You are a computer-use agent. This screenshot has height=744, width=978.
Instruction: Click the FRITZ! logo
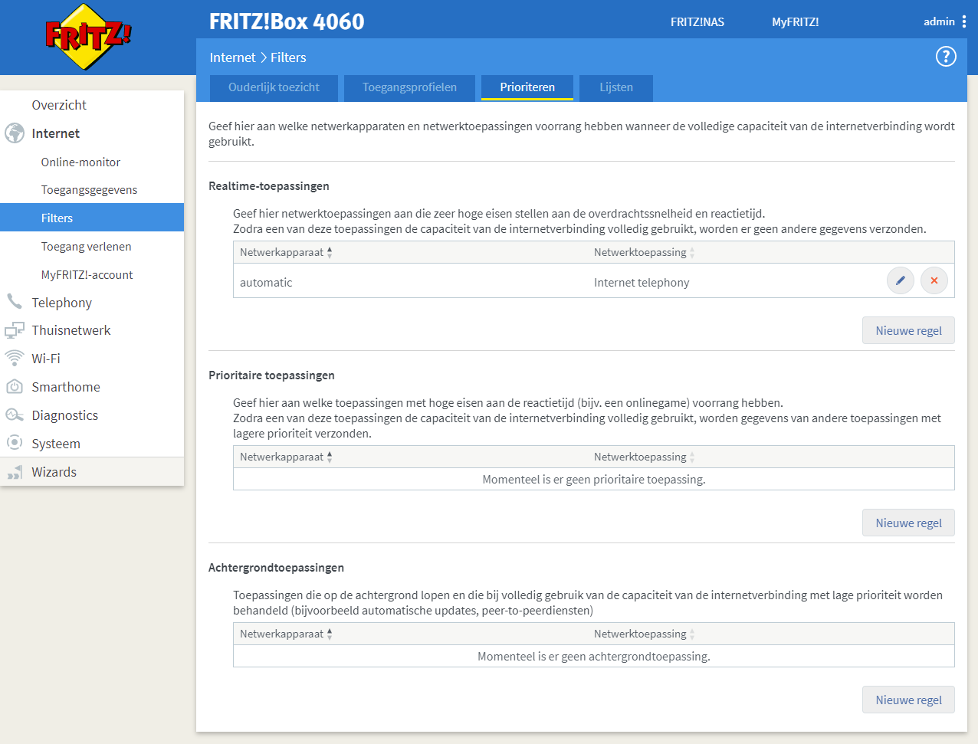pyautogui.click(x=88, y=36)
